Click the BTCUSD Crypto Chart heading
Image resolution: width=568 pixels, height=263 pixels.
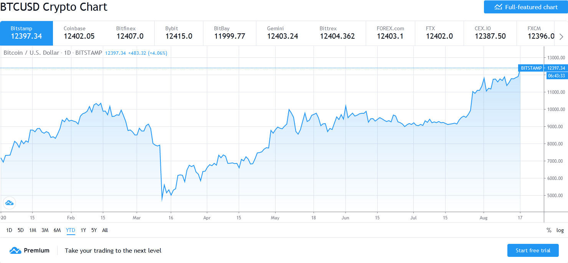coord(54,7)
